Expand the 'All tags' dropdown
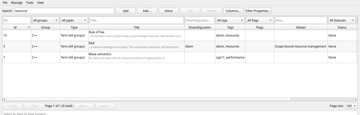The width and height of the screenshot is (360, 115). [230, 20]
